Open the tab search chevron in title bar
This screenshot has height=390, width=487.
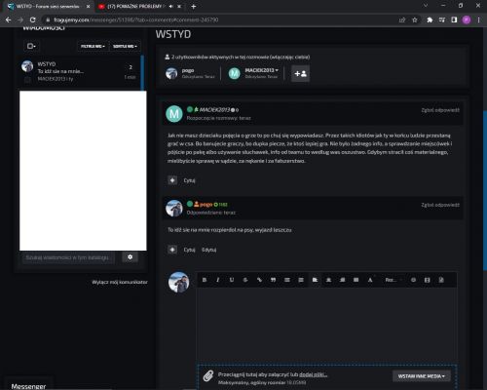[426, 6]
